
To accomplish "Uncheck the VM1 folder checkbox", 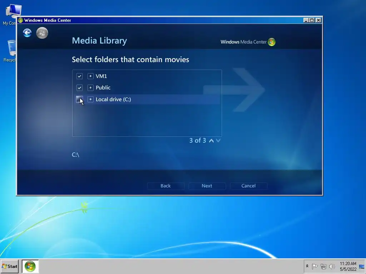I will tap(79, 76).
